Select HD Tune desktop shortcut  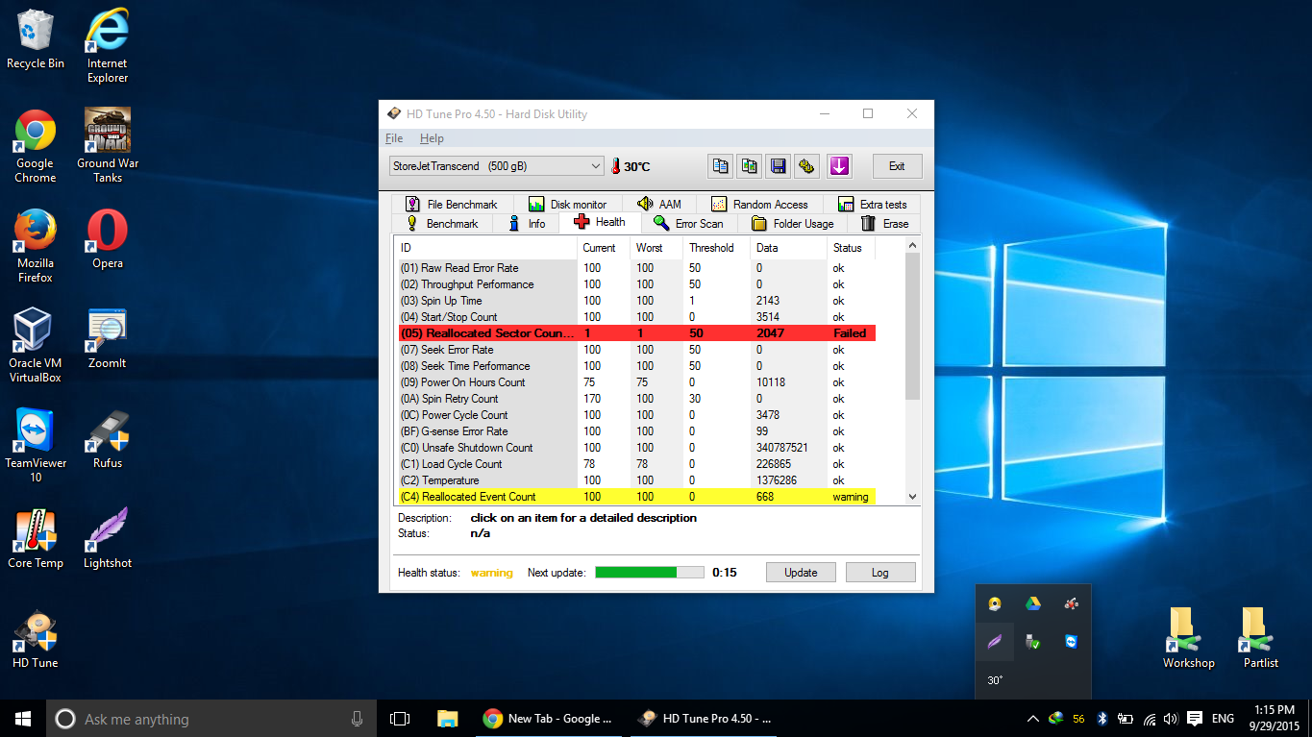[x=36, y=639]
